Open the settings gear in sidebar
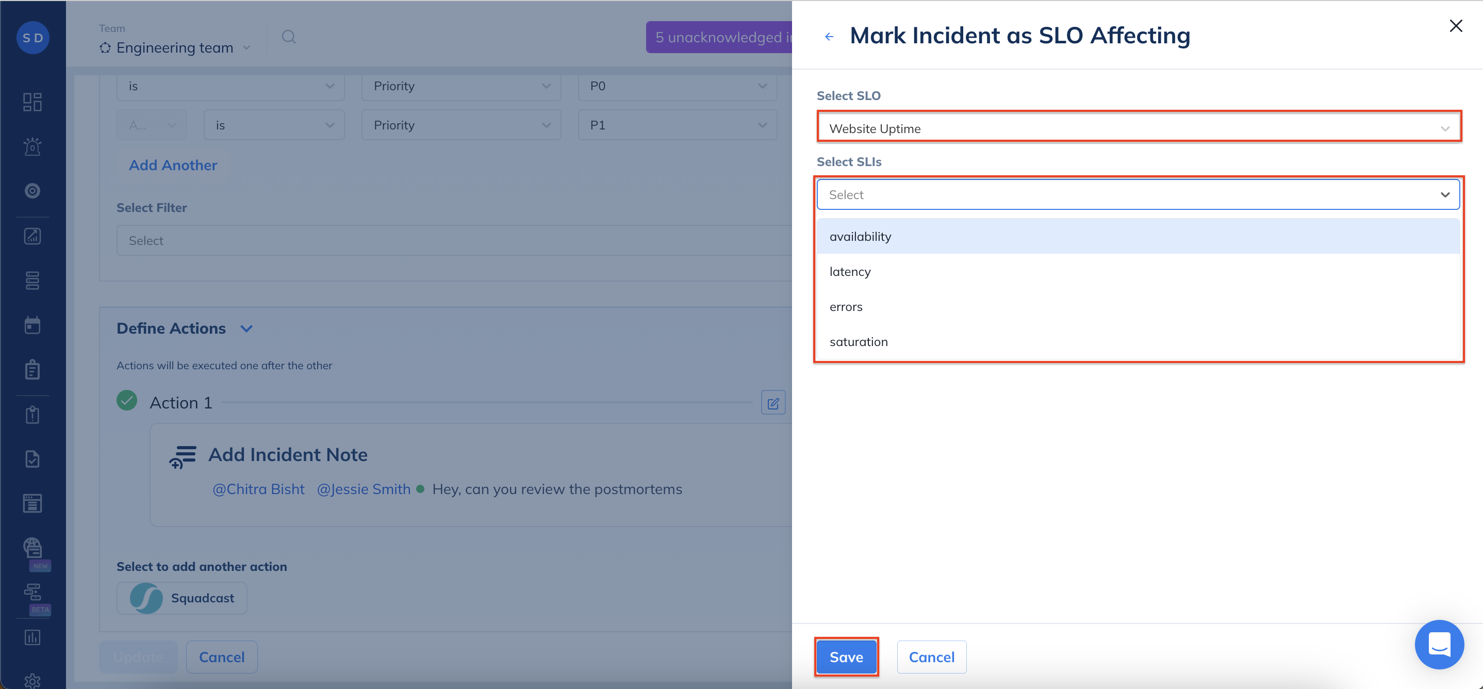 pos(32,680)
